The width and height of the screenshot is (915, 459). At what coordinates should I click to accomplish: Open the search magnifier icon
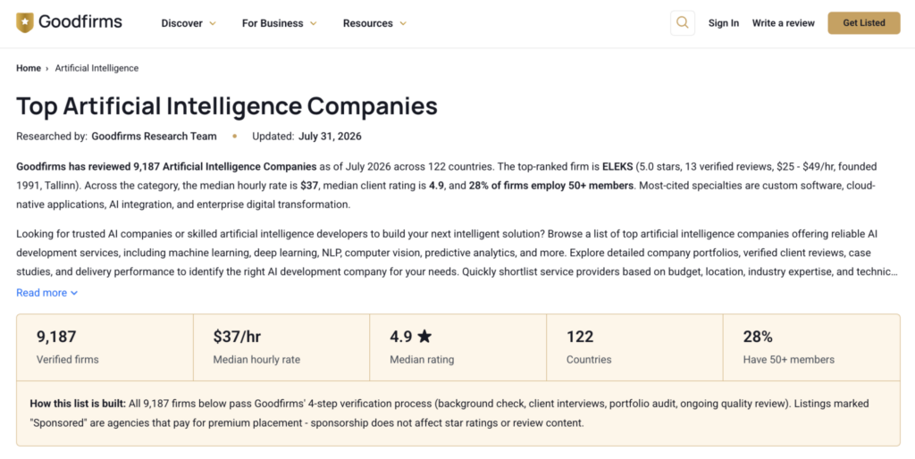[682, 22]
